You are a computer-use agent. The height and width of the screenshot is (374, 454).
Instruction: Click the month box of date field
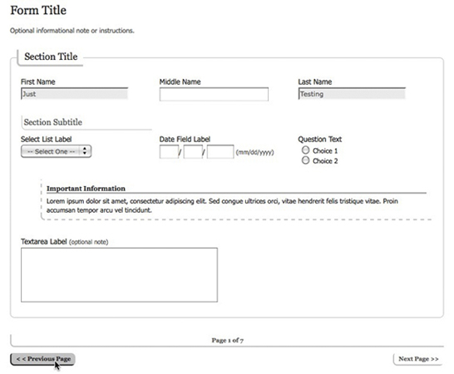(x=169, y=152)
